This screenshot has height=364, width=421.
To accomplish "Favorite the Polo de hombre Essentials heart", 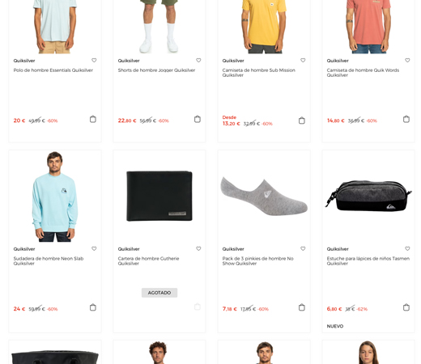I will pyautogui.click(x=94, y=61).
